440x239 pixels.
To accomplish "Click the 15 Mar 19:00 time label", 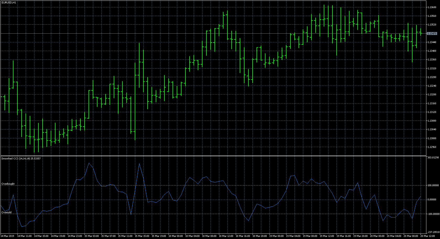I will click(x=159, y=236).
